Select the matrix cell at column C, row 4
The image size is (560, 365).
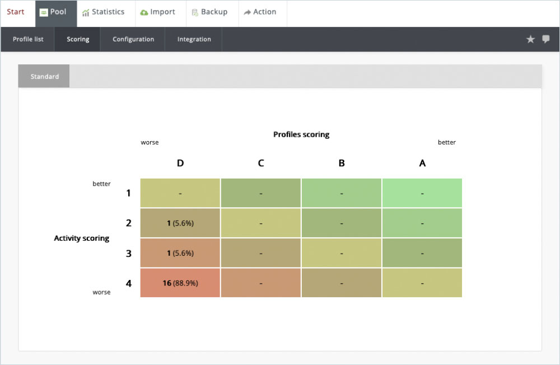click(261, 283)
